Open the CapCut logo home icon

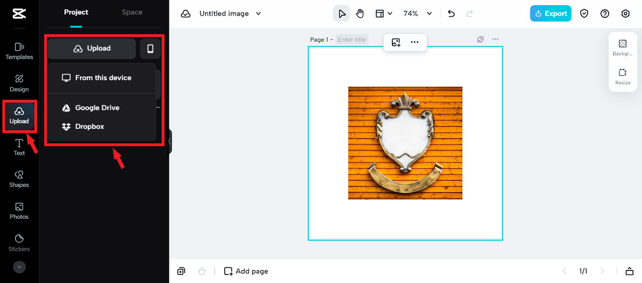point(19,14)
